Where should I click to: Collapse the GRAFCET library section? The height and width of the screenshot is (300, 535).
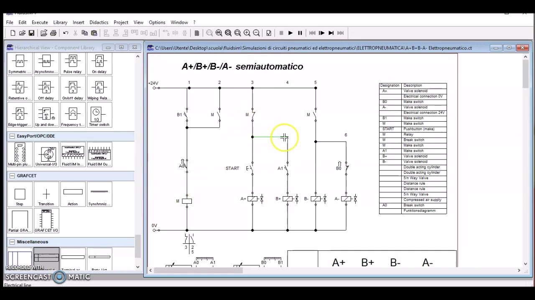point(12,176)
